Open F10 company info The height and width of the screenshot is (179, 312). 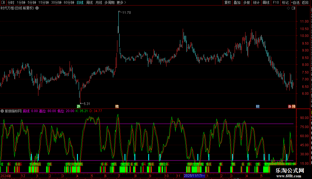[x=276, y=2]
